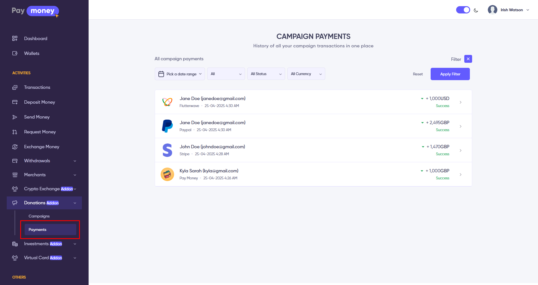Screen dimensions: 538x285
Task: Toggle the theme switch in header
Action: (463, 10)
